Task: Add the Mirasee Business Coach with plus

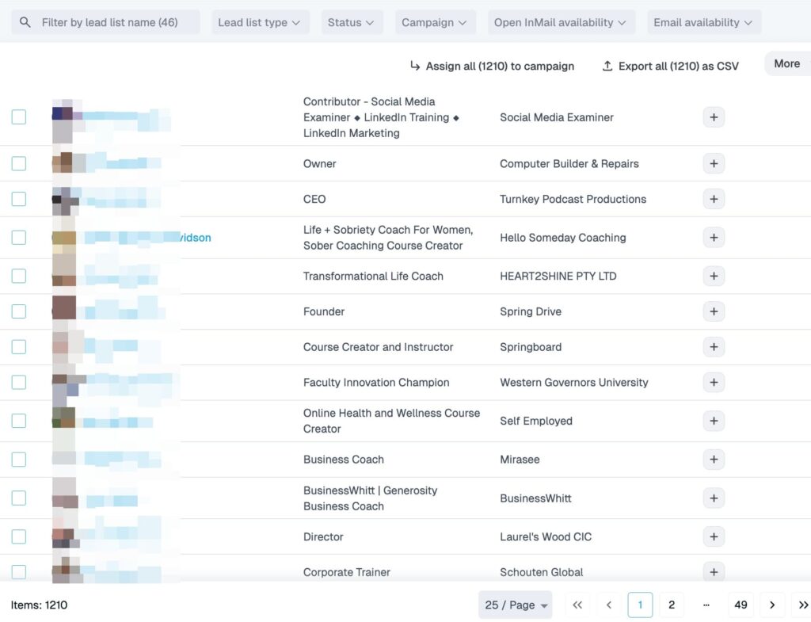Action: point(714,460)
